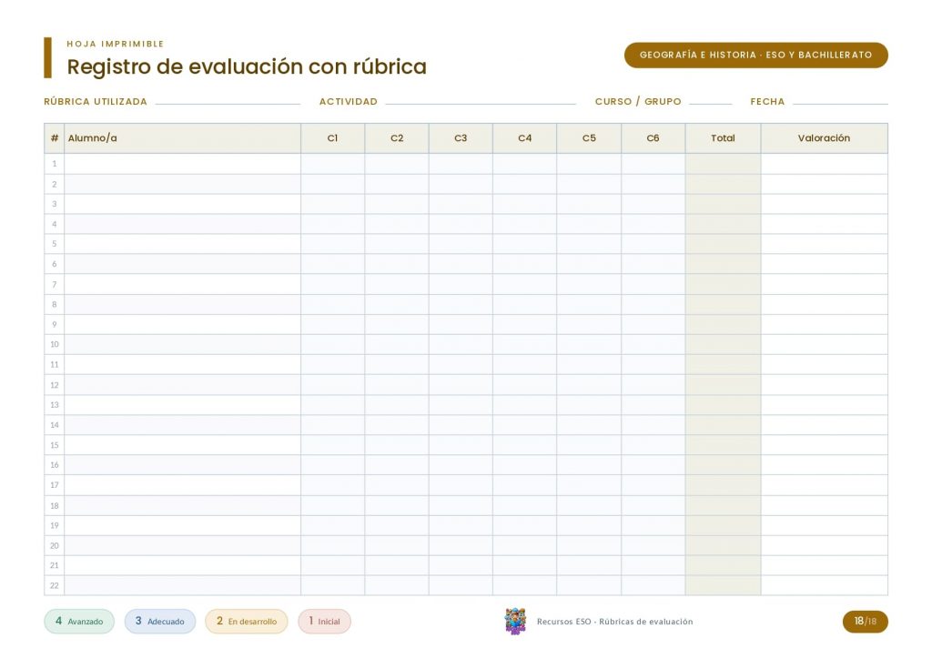
Task: Select the 4 Avanzado legend badge
Action: click(x=79, y=621)
